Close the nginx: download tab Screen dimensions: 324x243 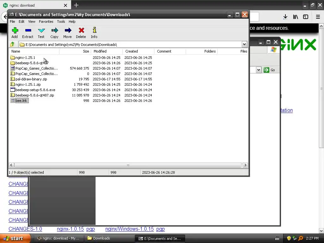[65, 5]
